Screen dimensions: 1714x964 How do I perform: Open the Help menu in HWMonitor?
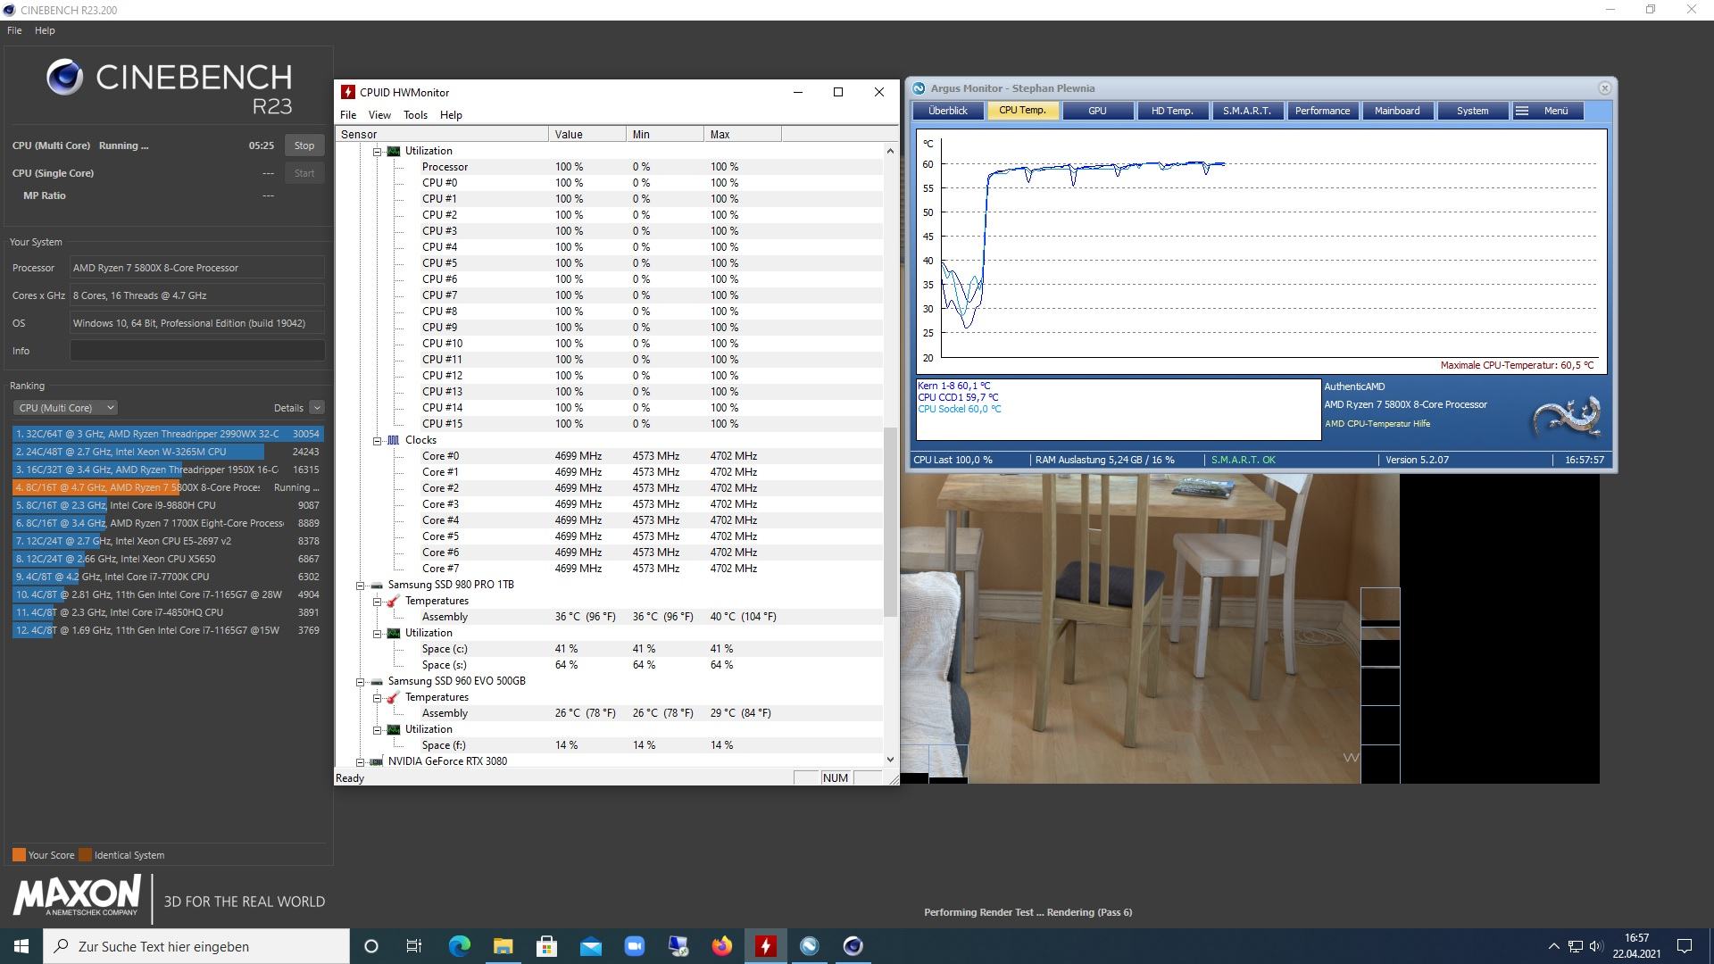[451, 115]
